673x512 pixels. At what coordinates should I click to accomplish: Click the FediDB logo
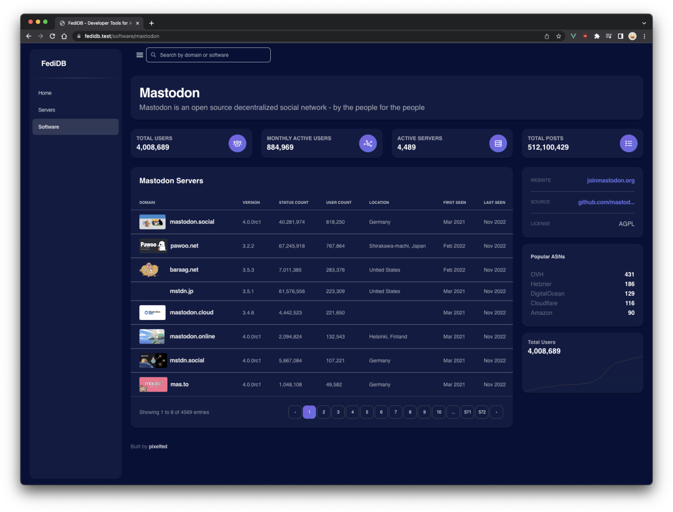pyautogui.click(x=54, y=64)
